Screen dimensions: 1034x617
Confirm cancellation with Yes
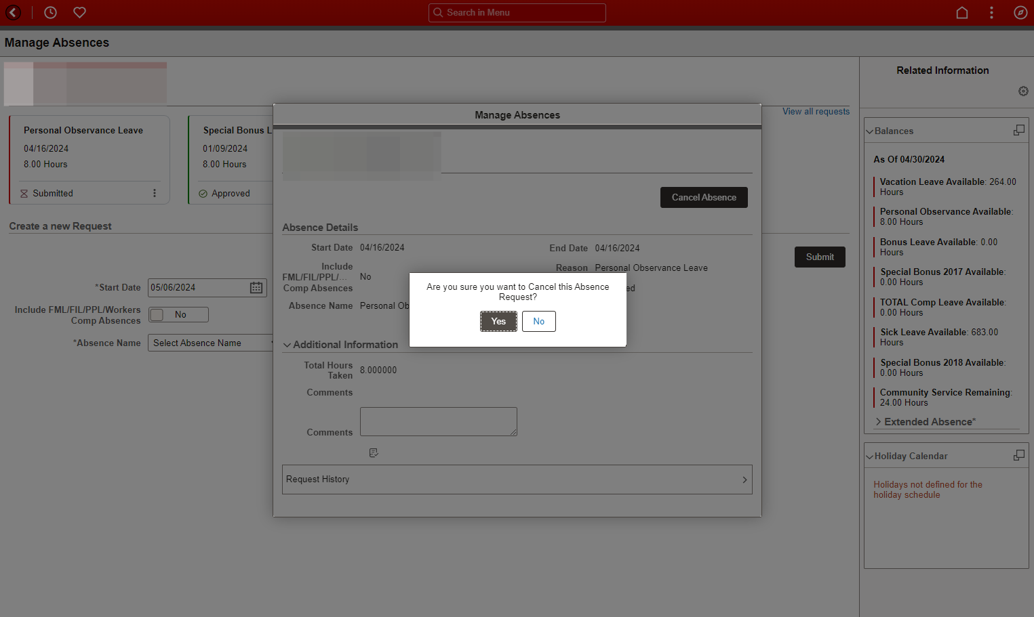pyautogui.click(x=498, y=322)
